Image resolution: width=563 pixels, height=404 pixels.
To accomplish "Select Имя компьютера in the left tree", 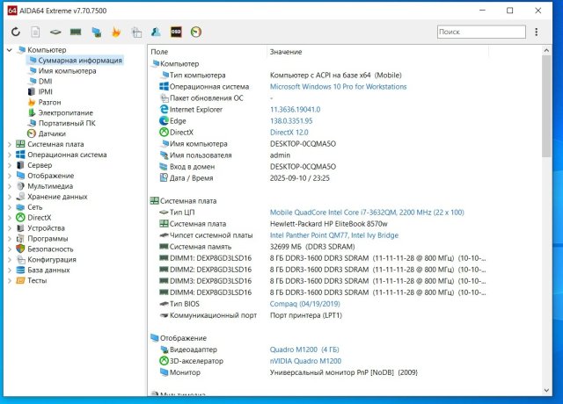I will pyautogui.click(x=67, y=71).
